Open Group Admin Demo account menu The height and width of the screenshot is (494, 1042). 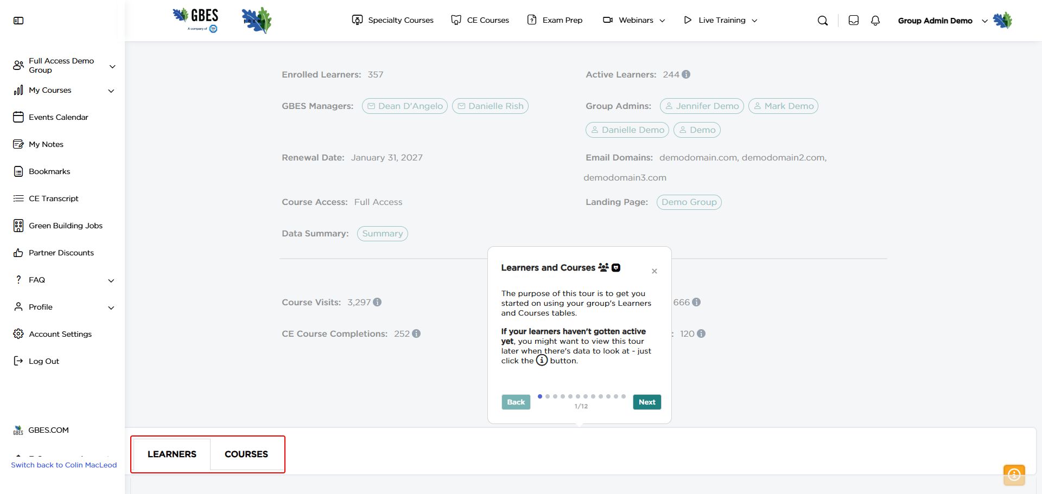943,21
